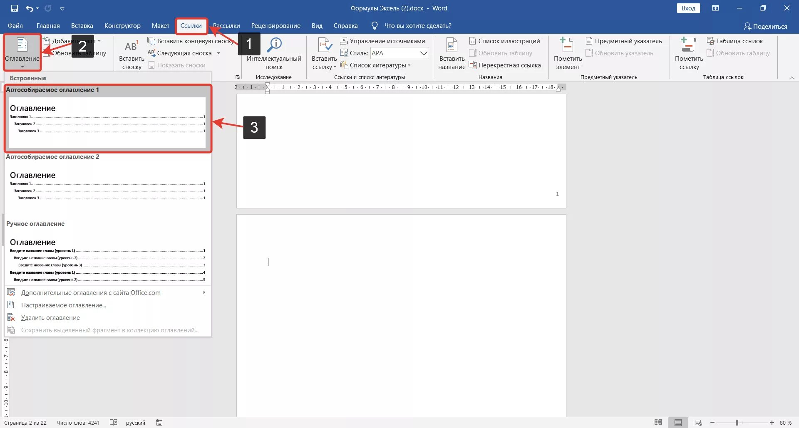The height and width of the screenshot is (428, 799).
Task: Click inside the second document page
Action: 401,315
